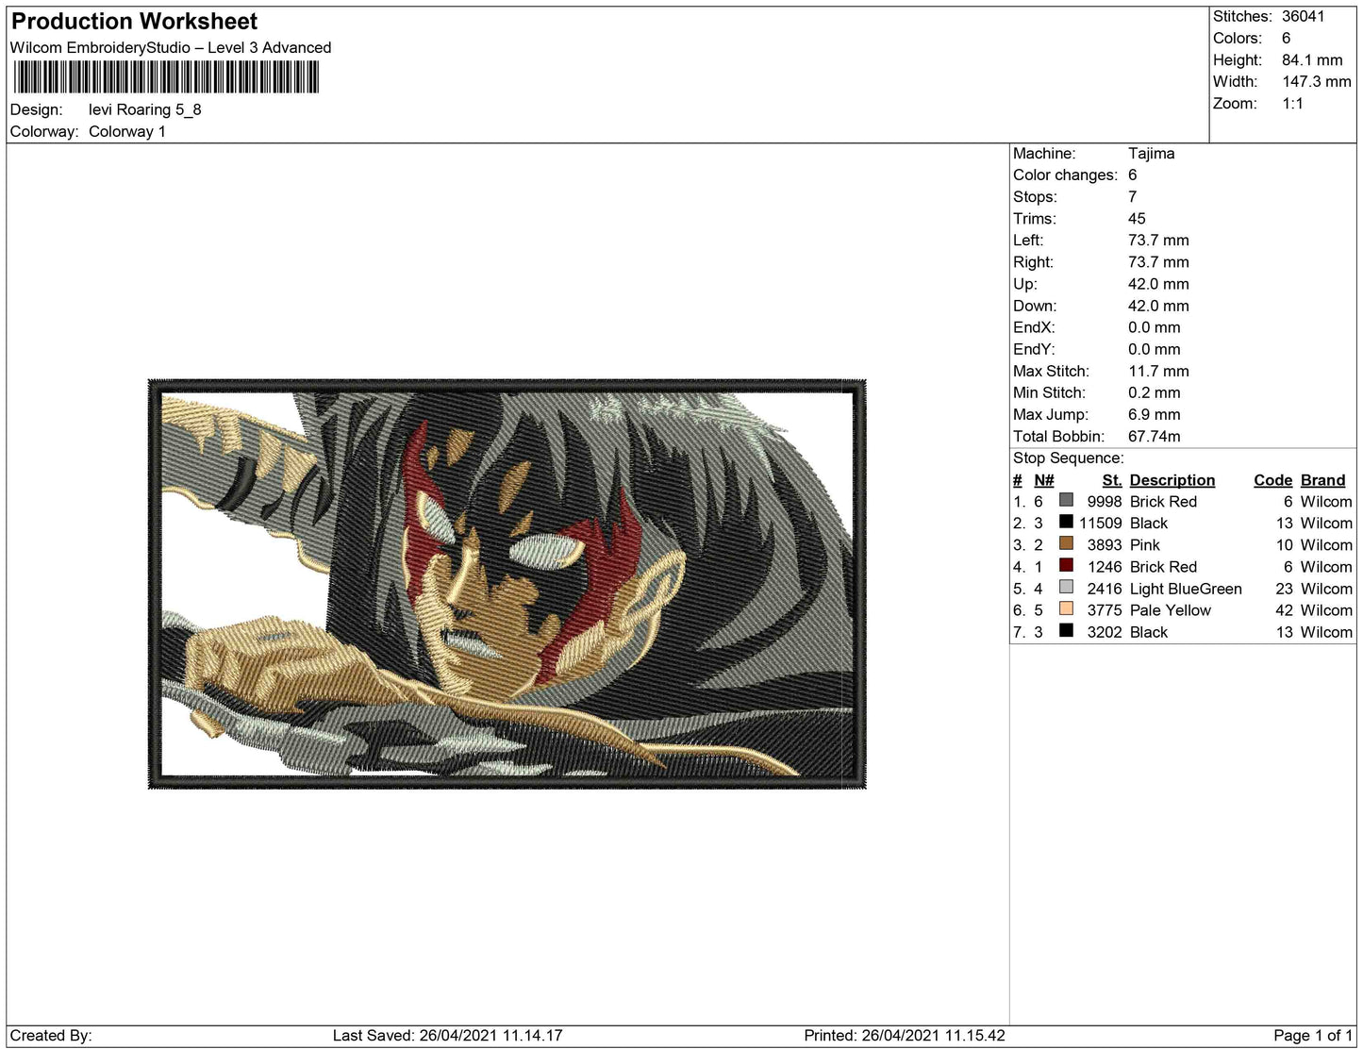1363x1049 pixels.
Task: Click the Up label in machine details
Action: 1025,284
